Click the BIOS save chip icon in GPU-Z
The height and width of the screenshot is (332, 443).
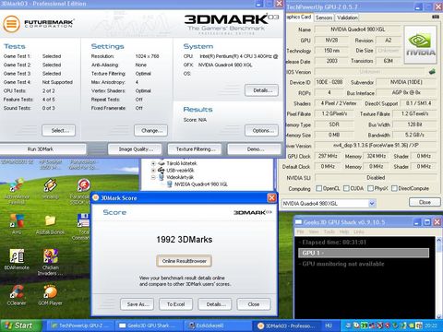coord(432,72)
